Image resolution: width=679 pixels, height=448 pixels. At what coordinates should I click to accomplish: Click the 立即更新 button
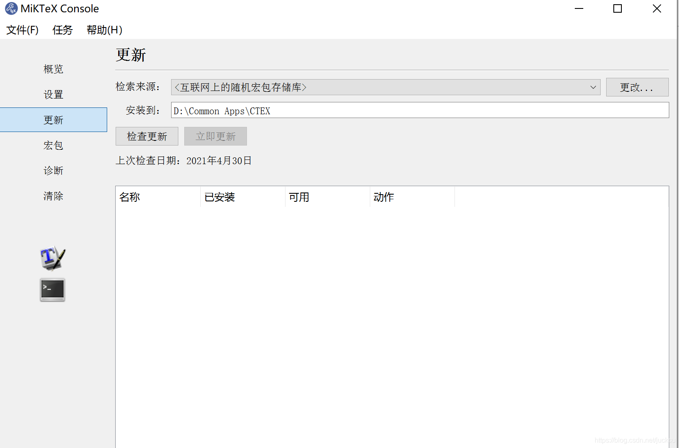[216, 136]
